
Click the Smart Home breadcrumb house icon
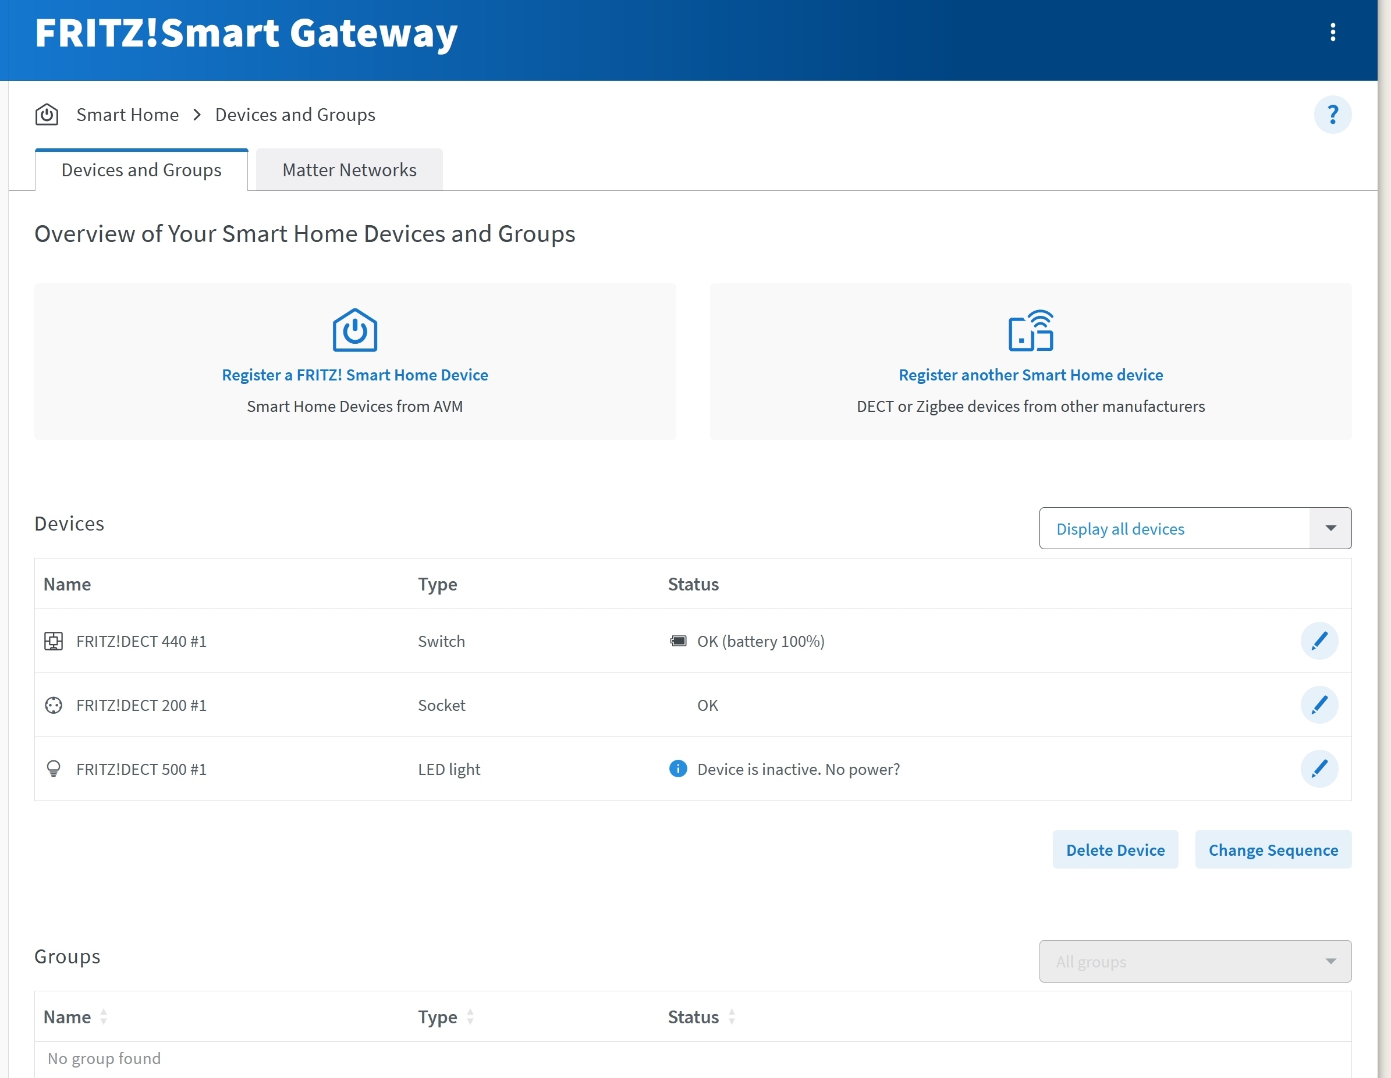click(x=47, y=115)
